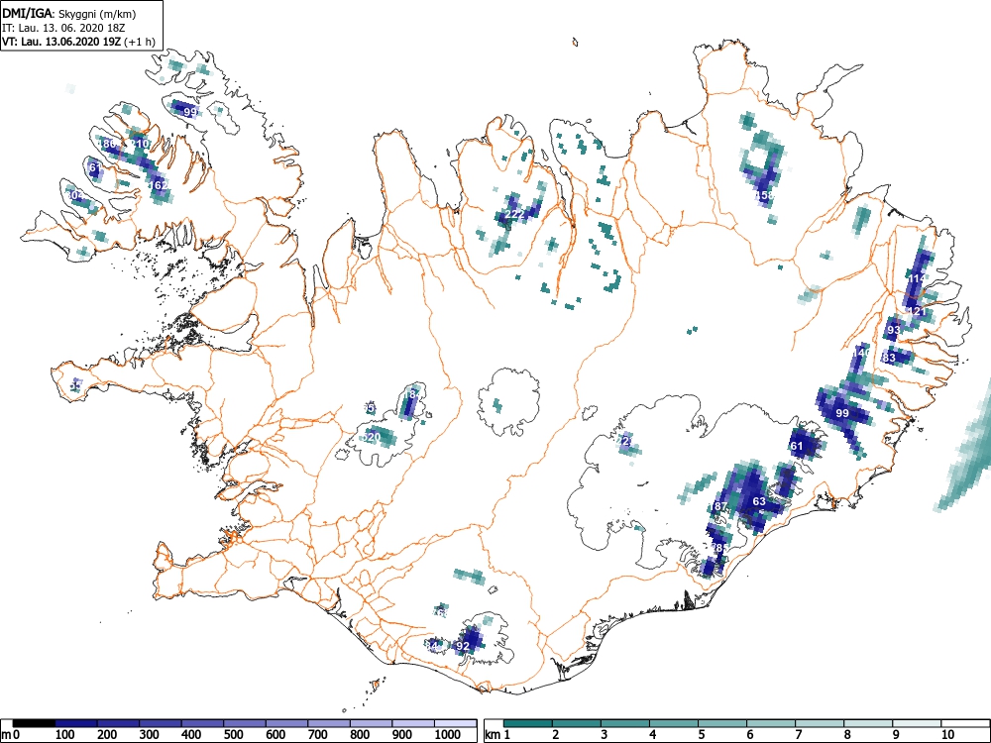Select the m-legend swatch between 700 and 800
991x743 pixels.
[329, 723]
